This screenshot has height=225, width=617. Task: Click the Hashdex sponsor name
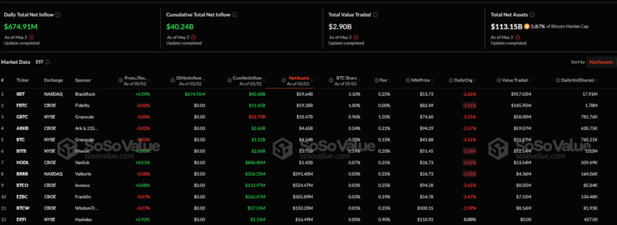83,220
